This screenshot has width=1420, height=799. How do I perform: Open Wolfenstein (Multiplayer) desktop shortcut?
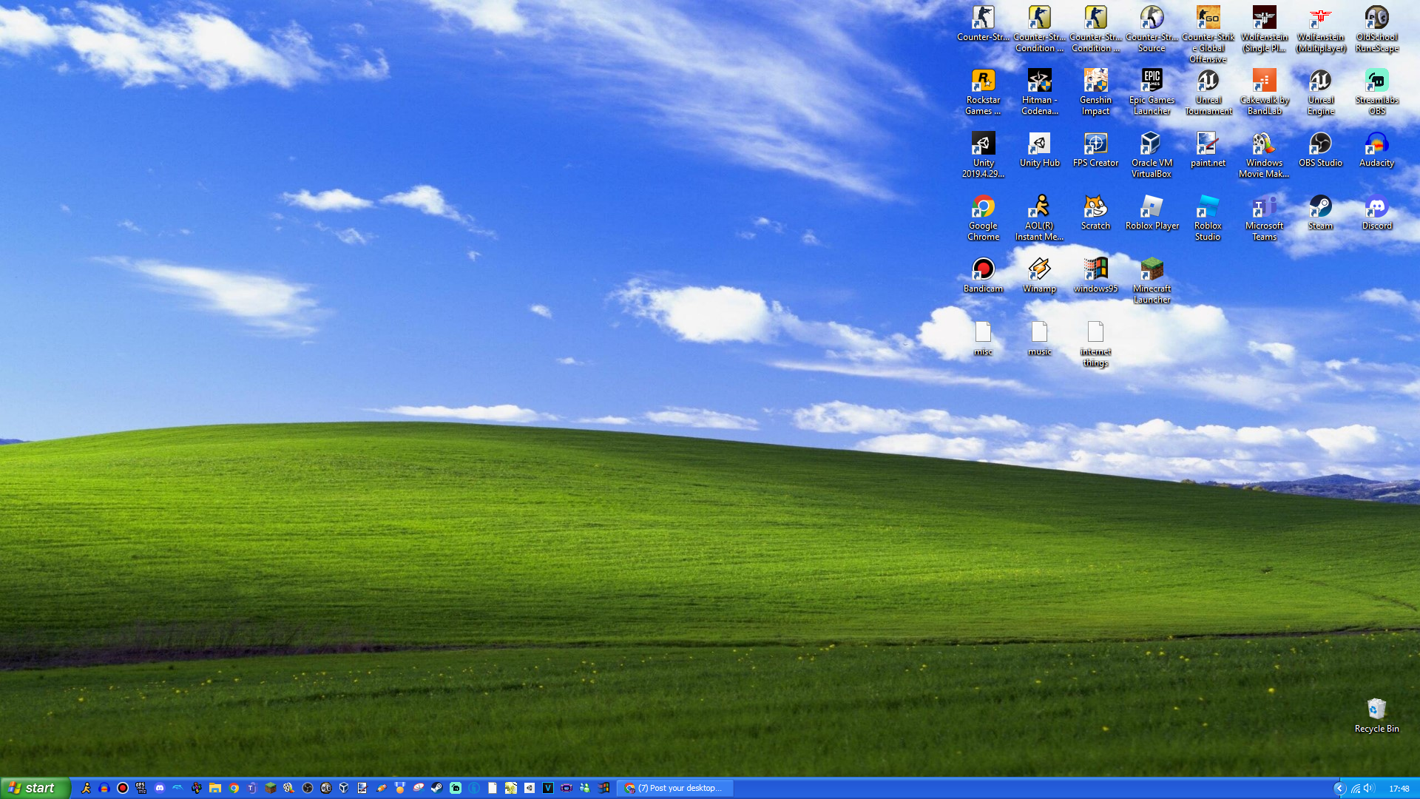click(1320, 29)
